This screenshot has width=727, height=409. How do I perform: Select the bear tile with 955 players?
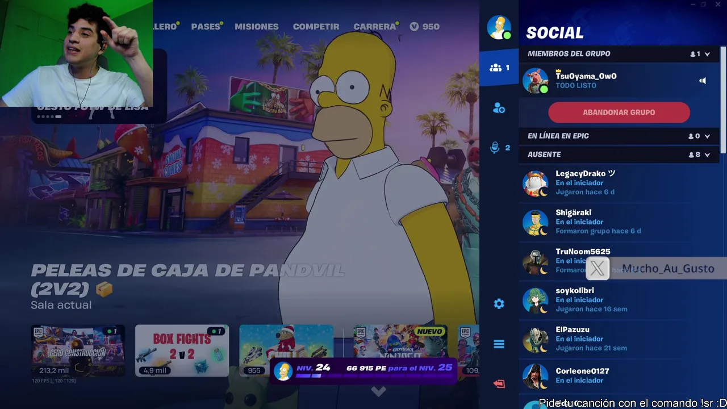286,350
